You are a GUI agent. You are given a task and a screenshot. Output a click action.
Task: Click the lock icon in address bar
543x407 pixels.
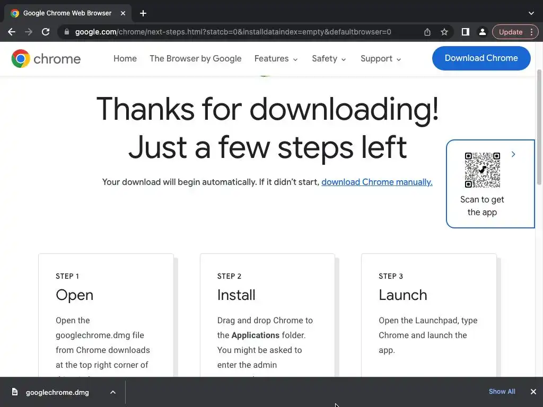[67, 32]
